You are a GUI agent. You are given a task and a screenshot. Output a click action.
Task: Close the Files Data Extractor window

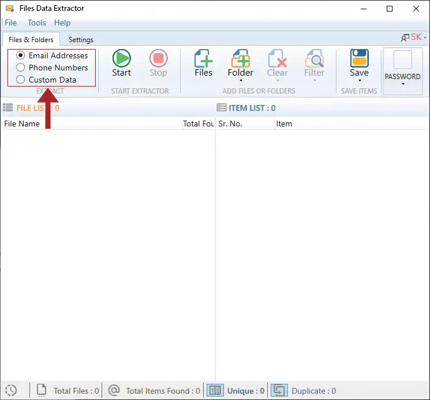pos(416,9)
